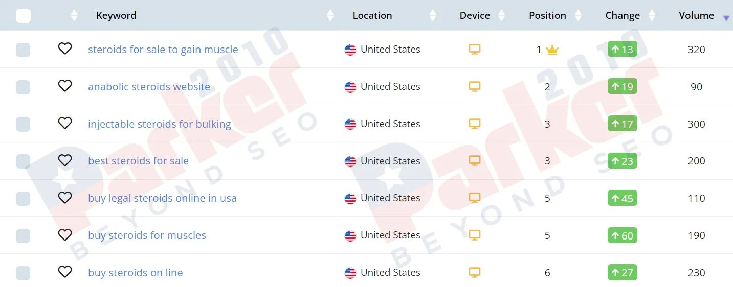Click desktop device icon in 'buy legal steroids online in usa' row
Screen dimensions: 733x287
click(475, 198)
